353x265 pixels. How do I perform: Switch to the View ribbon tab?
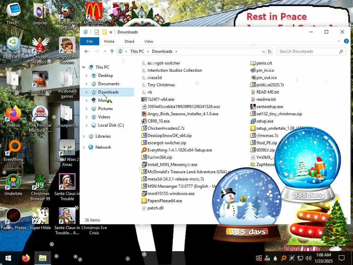click(x=149, y=41)
